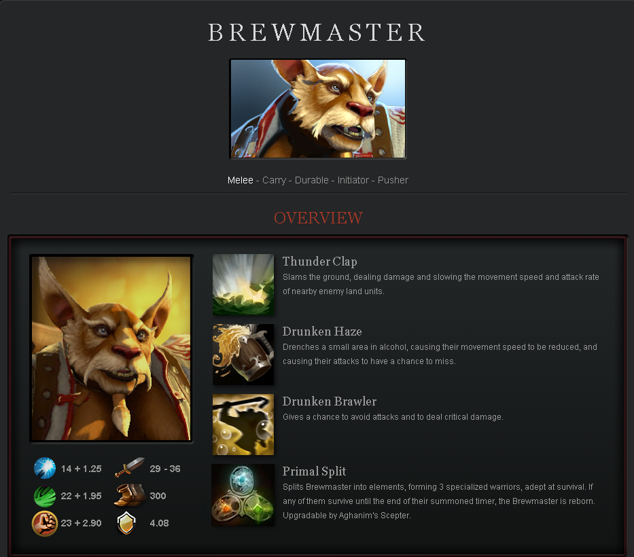Choose the Durable role link
Image resolution: width=634 pixels, height=557 pixels.
click(x=312, y=180)
